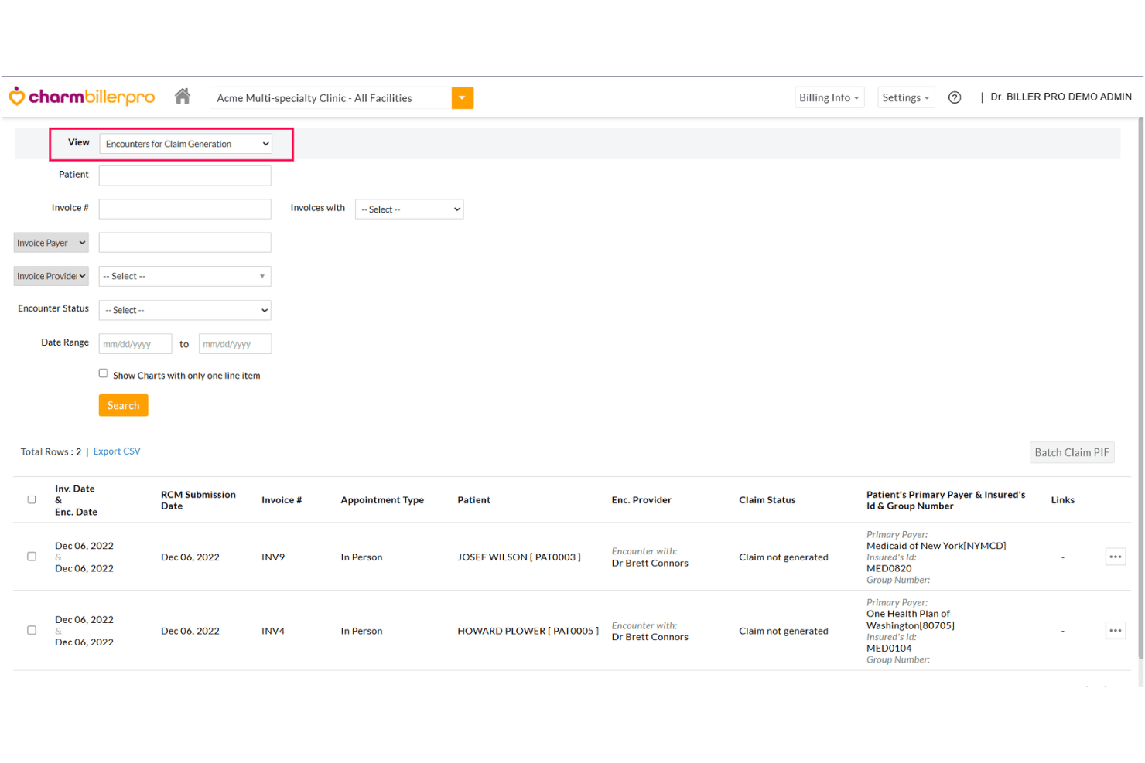Click the Patient input field
The image size is (1145, 763).
click(x=185, y=175)
